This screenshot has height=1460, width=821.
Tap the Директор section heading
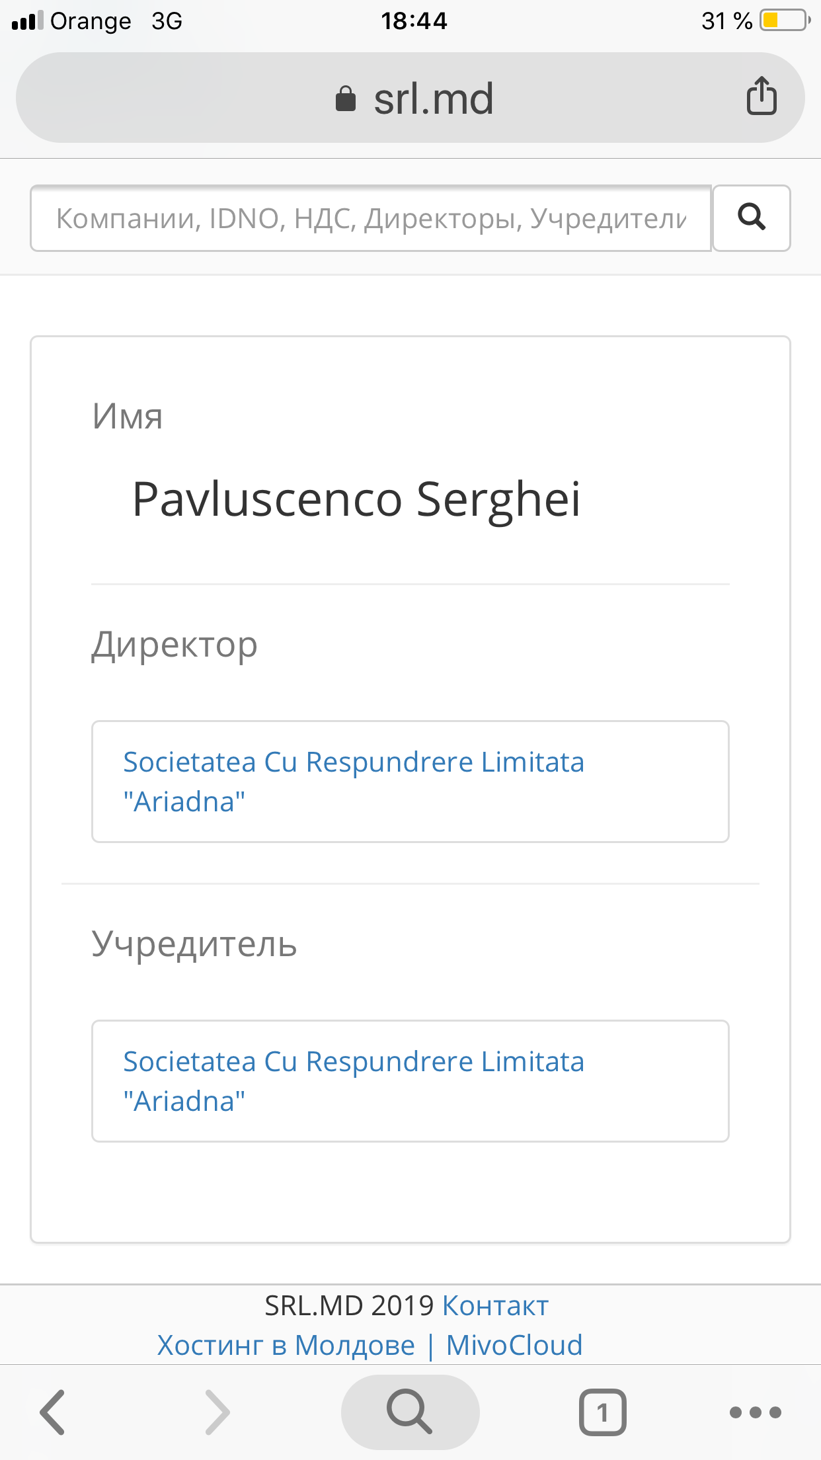(x=175, y=645)
